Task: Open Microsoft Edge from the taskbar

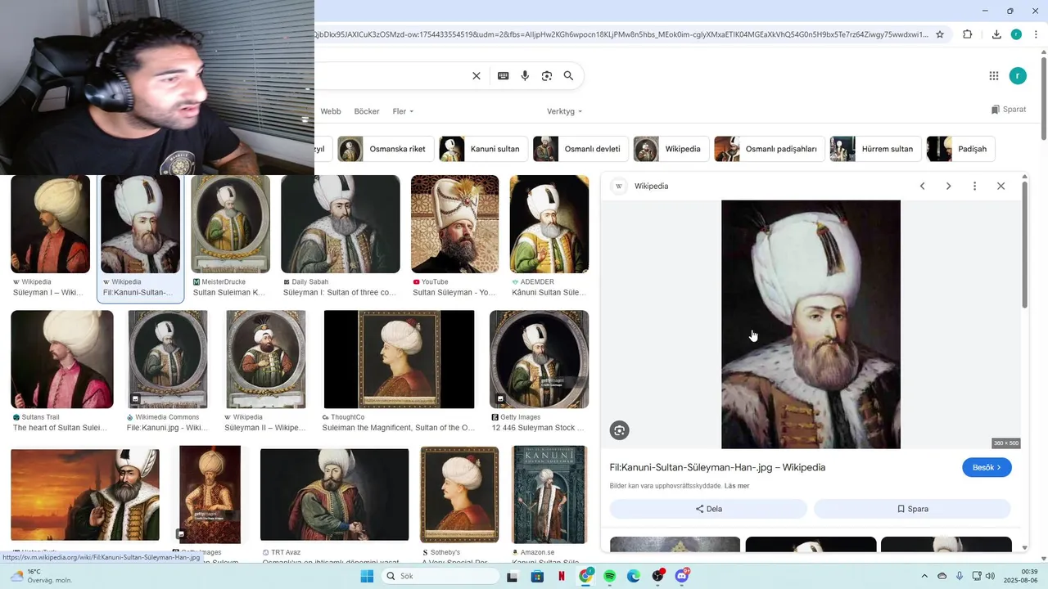Action: (634, 576)
